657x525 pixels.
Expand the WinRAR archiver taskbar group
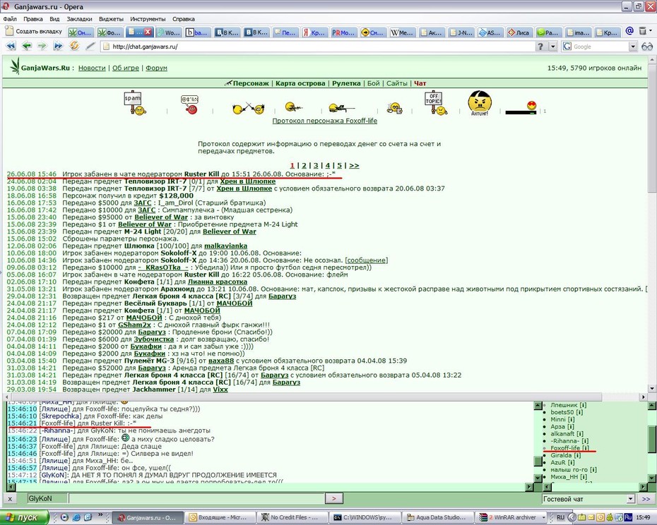pyautogui.click(x=543, y=517)
